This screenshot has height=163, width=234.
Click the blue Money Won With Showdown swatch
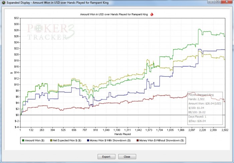[88, 140]
